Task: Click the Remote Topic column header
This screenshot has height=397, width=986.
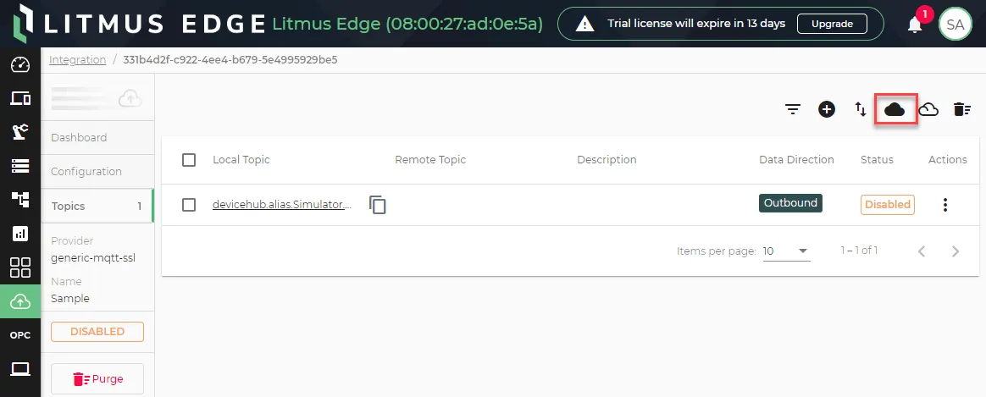Action: [x=430, y=159]
